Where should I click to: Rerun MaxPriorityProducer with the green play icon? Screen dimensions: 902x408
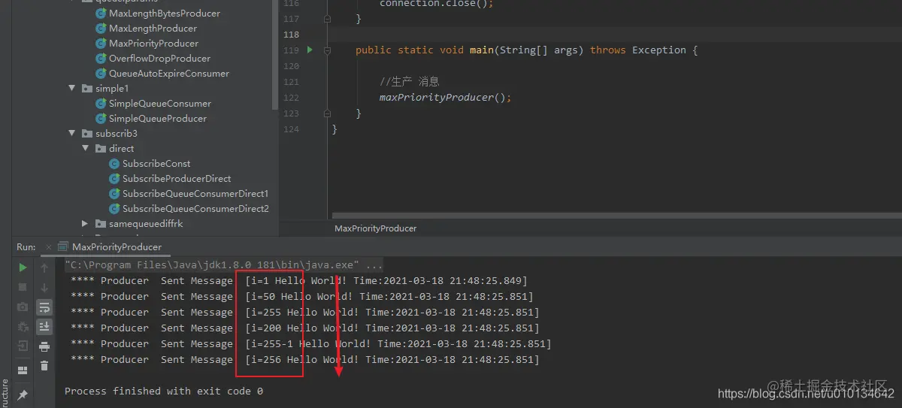pyautogui.click(x=23, y=267)
